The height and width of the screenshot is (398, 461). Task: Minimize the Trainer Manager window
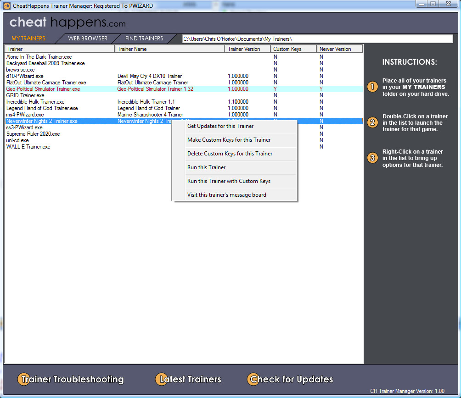(x=422, y=4)
